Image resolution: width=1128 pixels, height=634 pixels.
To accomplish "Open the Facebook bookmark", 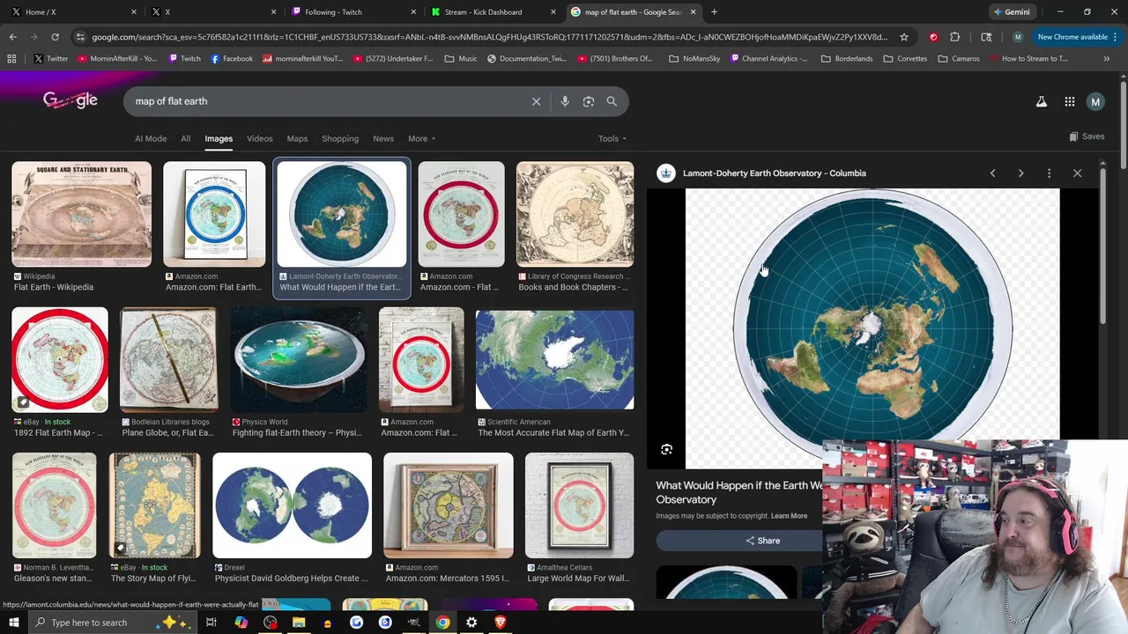I will click(232, 58).
